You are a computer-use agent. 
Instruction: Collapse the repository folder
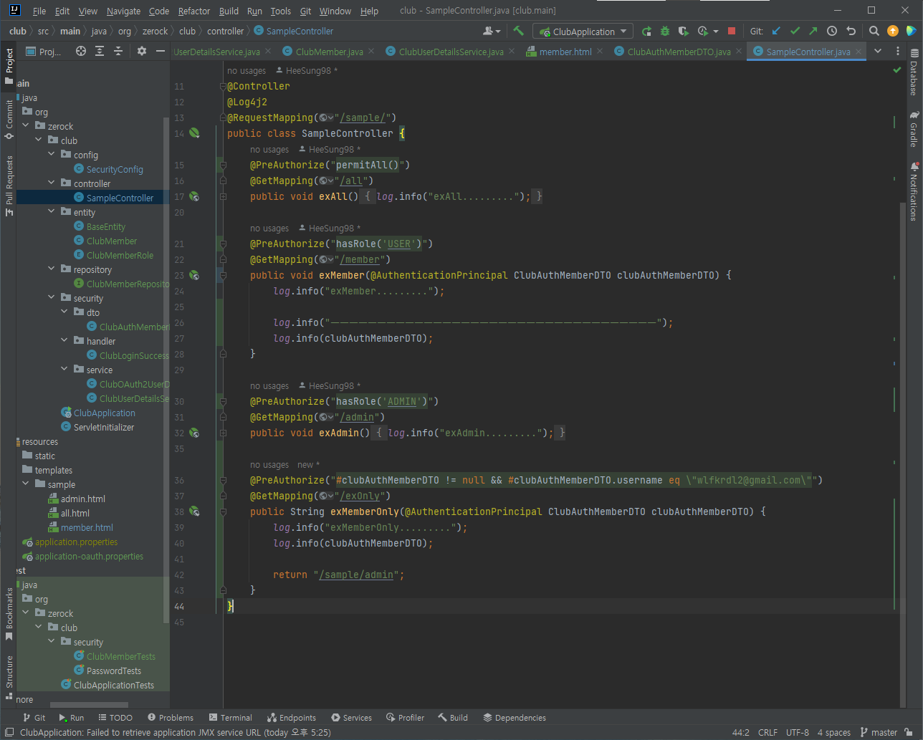52,269
